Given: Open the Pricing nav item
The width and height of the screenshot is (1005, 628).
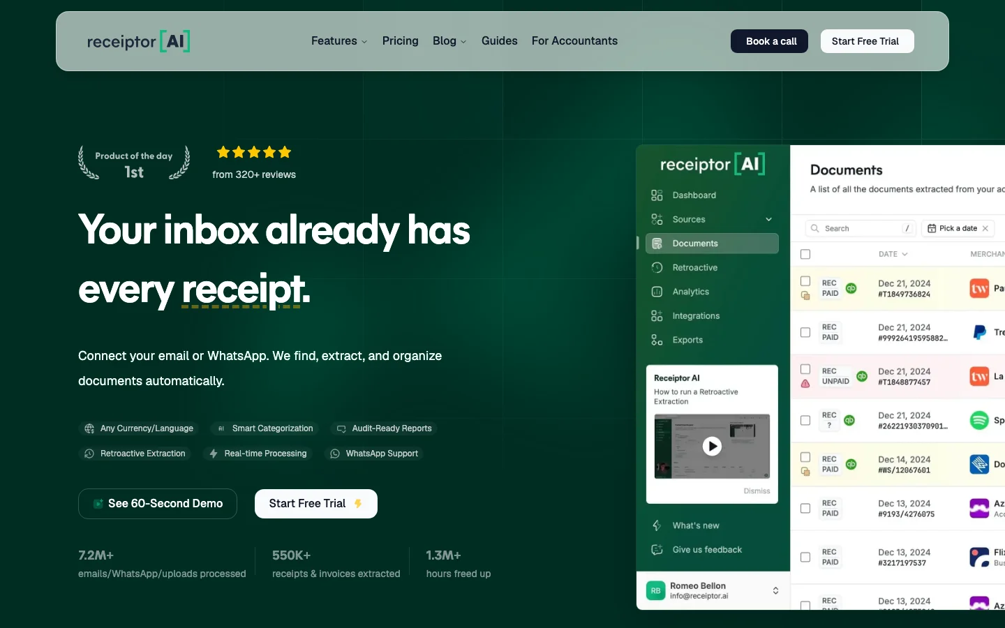Looking at the screenshot, I should coord(401,41).
